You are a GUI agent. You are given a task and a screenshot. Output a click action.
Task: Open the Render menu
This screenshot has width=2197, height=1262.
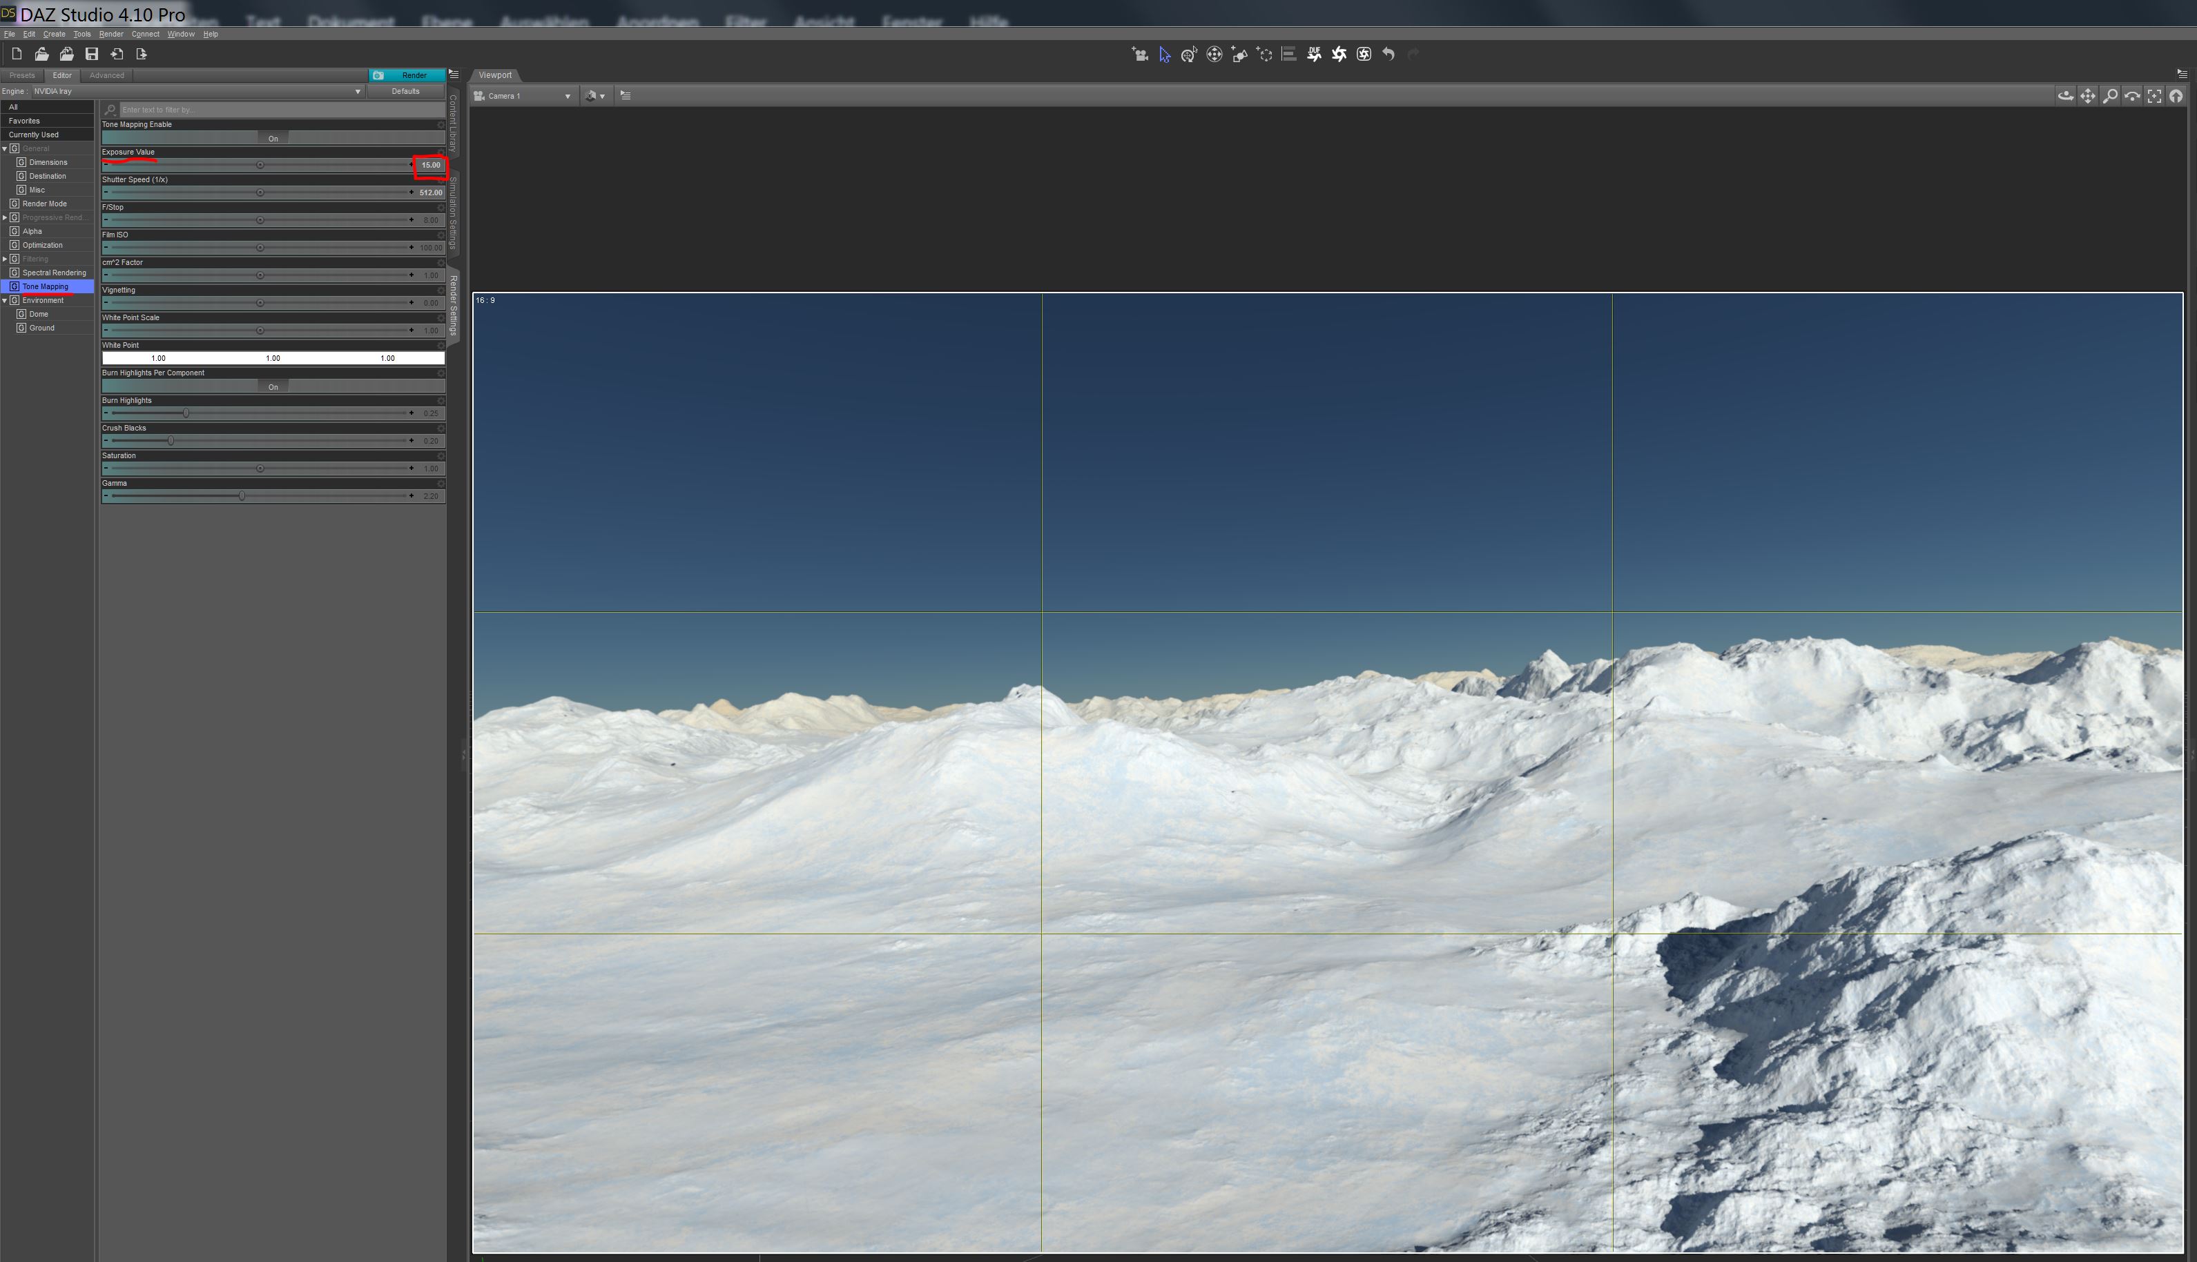(x=111, y=34)
